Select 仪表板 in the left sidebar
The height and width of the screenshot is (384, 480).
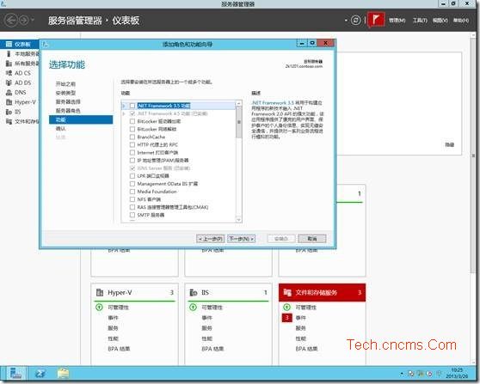pyautogui.click(x=20, y=45)
